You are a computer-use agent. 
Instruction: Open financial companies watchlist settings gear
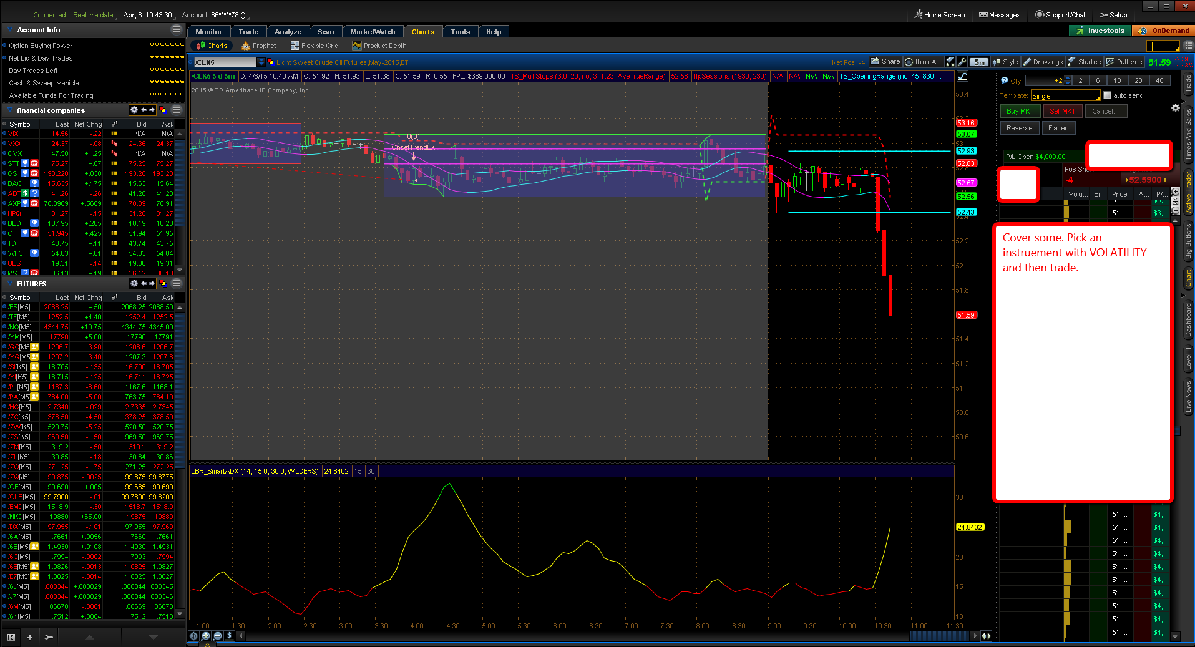tap(134, 110)
